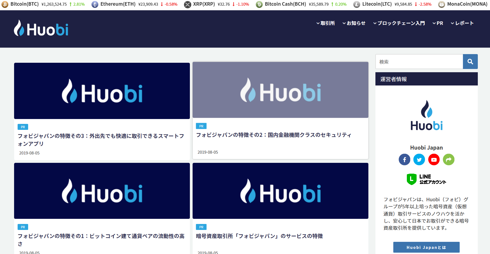Click the Bitcoin coin icon in ticker
490x254 pixels.
[x=5, y=5]
